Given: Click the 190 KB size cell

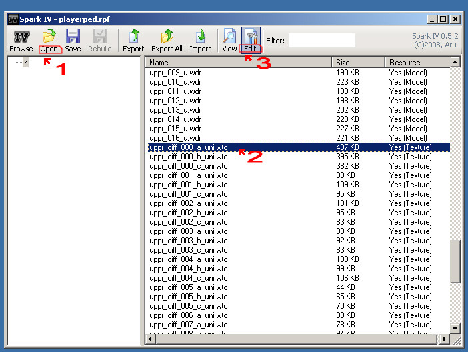Looking at the screenshot, I should (x=347, y=73).
